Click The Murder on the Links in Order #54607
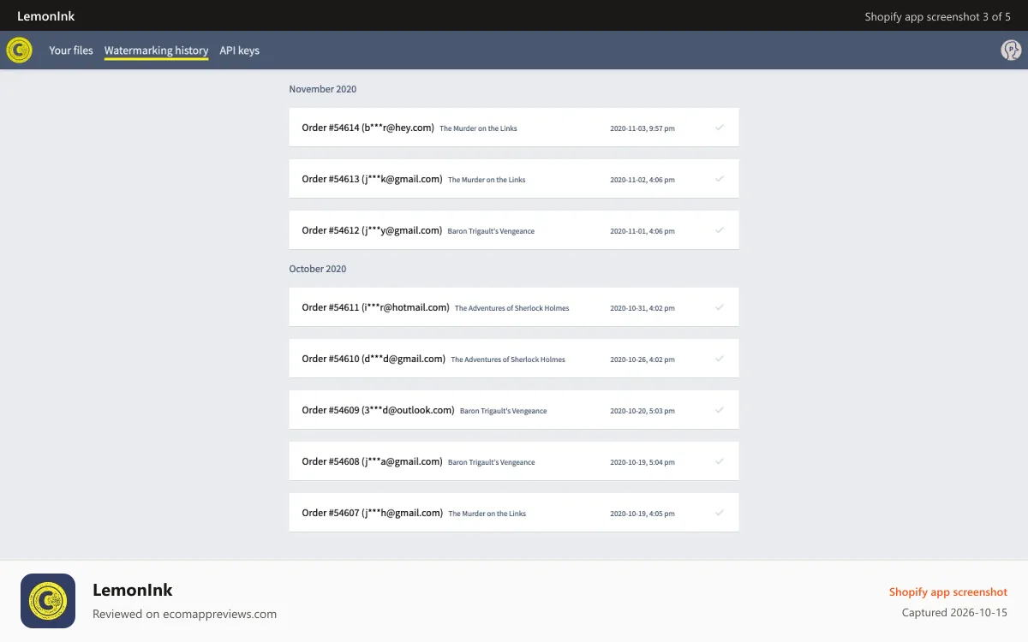This screenshot has height=642, width=1028. 487,514
